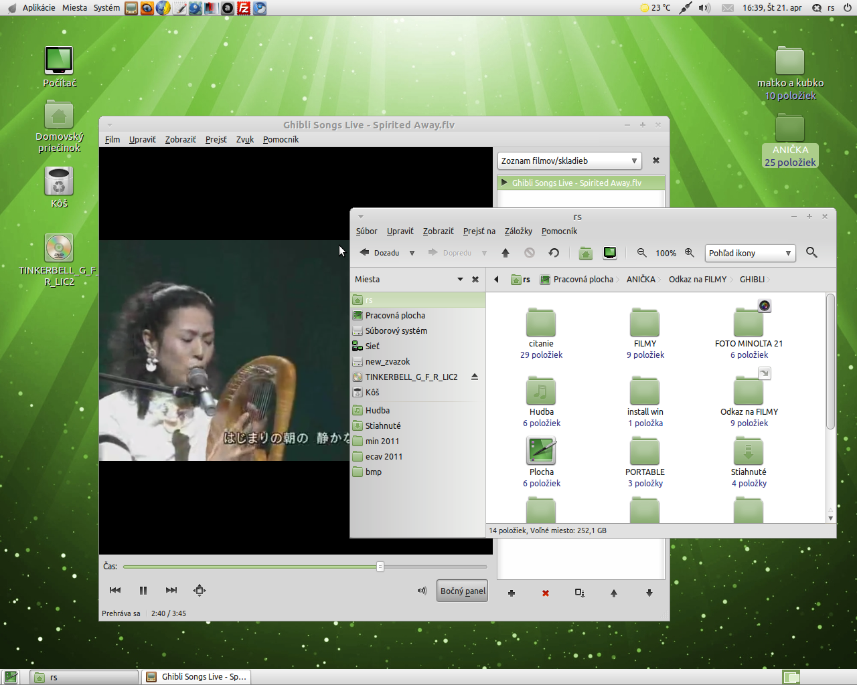Zoom out the file manager icon view
The width and height of the screenshot is (857, 685).
641,253
